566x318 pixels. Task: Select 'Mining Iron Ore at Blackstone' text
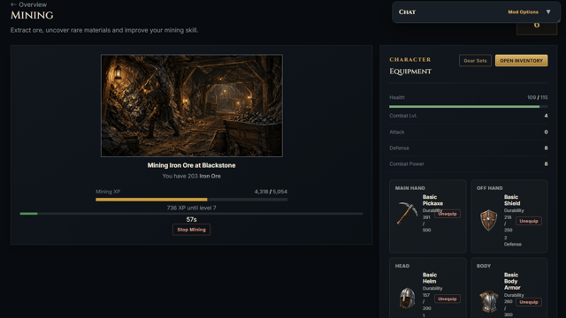point(191,165)
